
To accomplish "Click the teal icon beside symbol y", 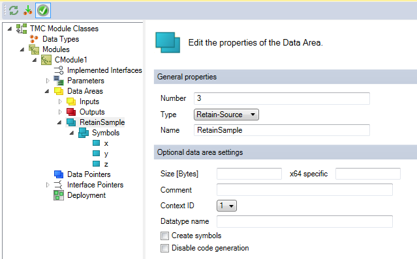I will pyautogui.click(x=97, y=154).
